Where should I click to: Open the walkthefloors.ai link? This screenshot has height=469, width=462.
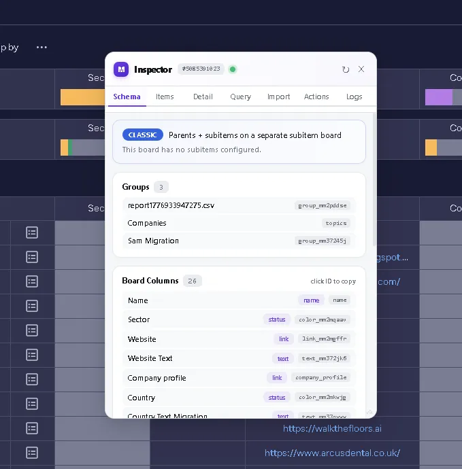coord(332,429)
